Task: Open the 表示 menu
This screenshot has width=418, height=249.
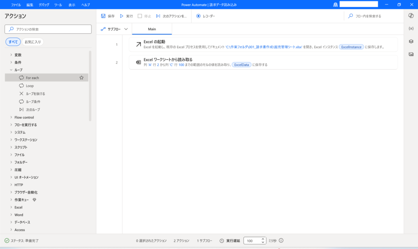Action: [72, 5]
